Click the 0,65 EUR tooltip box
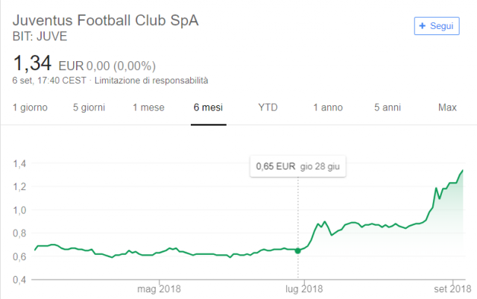The width and height of the screenshot is (477, 299). 298,166
